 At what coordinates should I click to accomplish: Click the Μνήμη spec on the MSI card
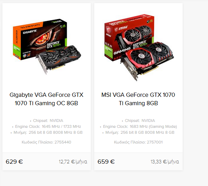click(138, 132)
